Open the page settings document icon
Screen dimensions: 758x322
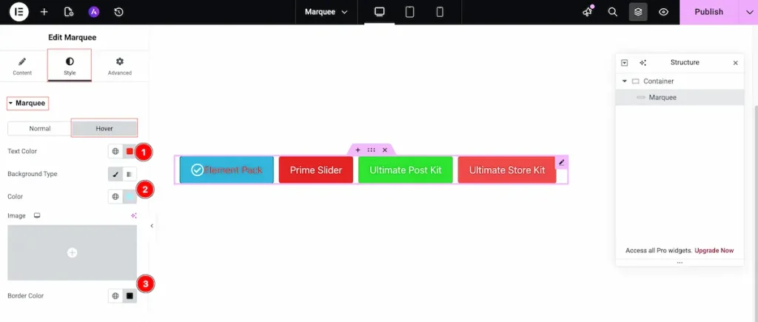click(69, 12)
